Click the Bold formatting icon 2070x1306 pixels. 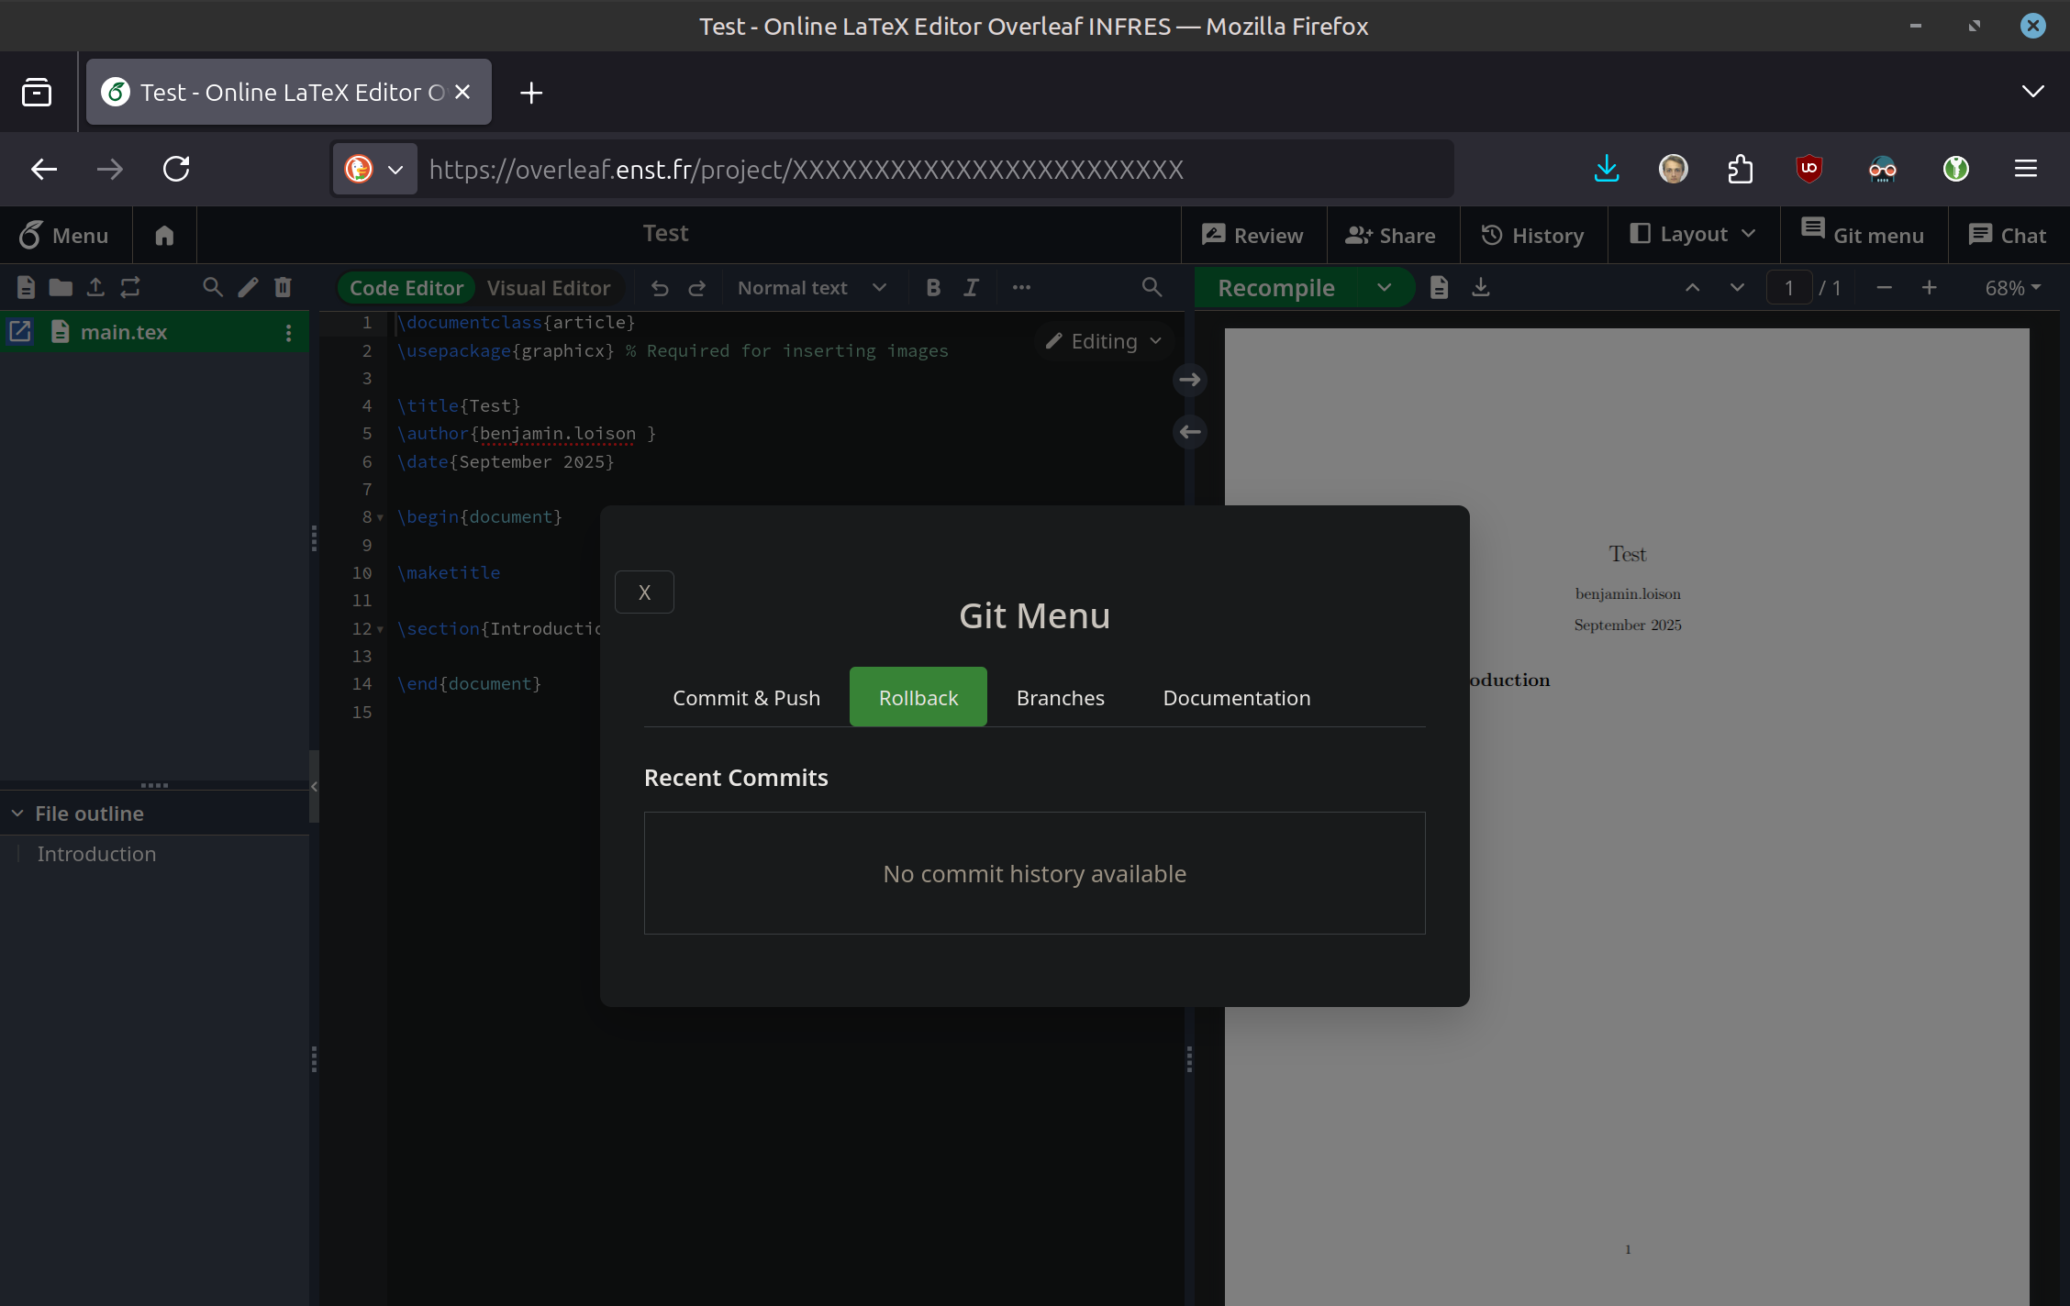(x=933, y=288)
